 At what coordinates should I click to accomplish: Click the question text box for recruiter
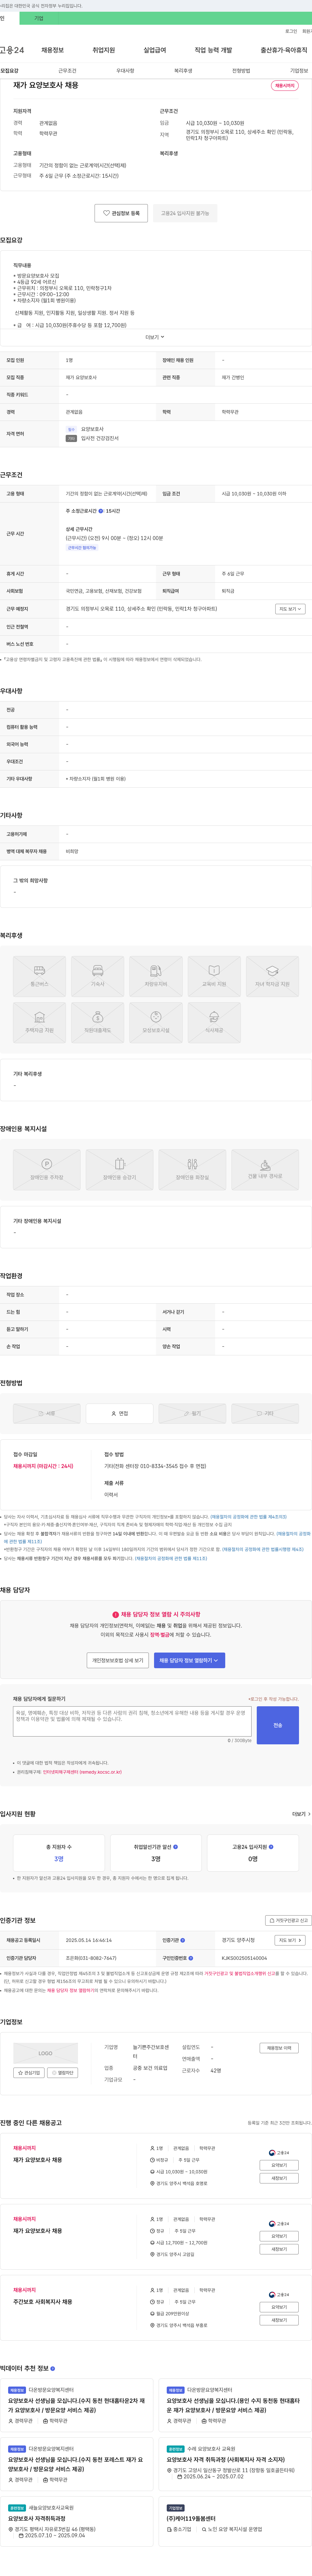[x=132, y=1721]
